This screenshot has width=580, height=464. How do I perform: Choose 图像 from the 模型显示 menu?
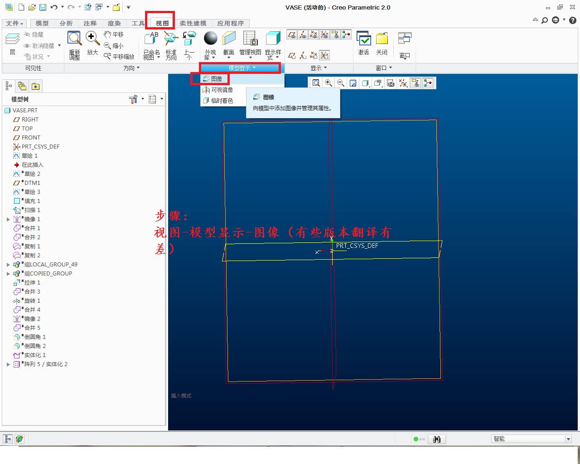point(216,79)
